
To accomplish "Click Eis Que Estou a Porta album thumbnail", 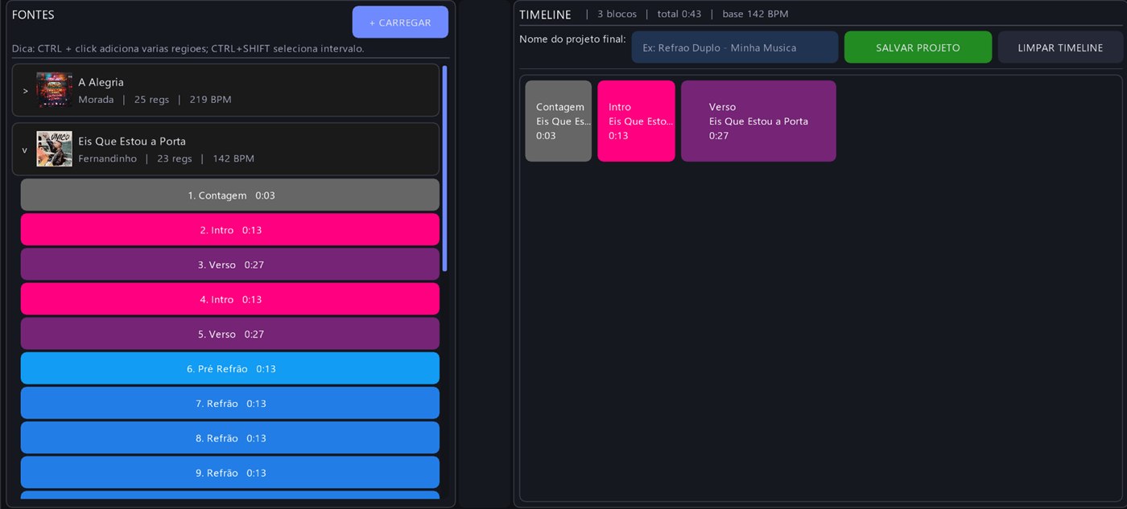I will pos(54,149).
